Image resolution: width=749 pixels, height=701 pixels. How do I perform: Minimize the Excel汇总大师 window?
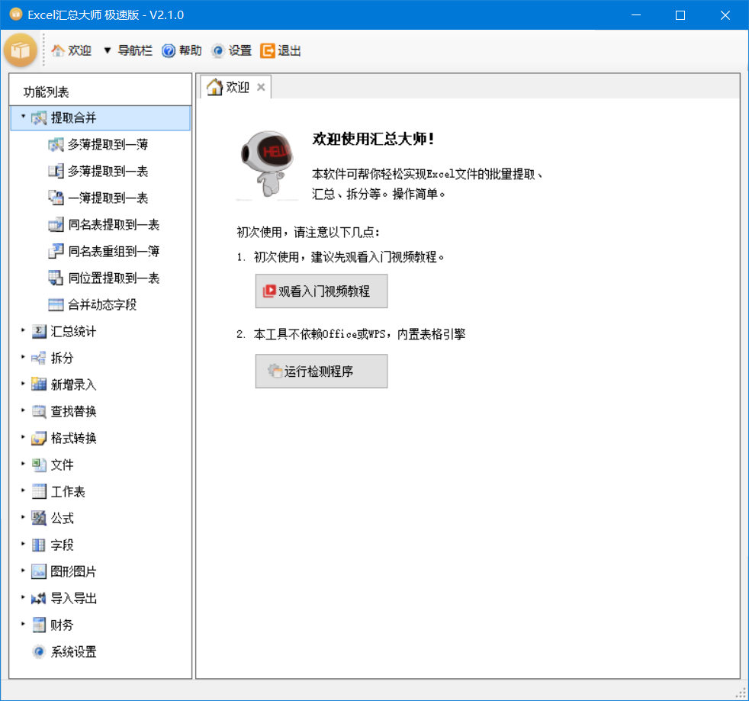tap(636, 14)
